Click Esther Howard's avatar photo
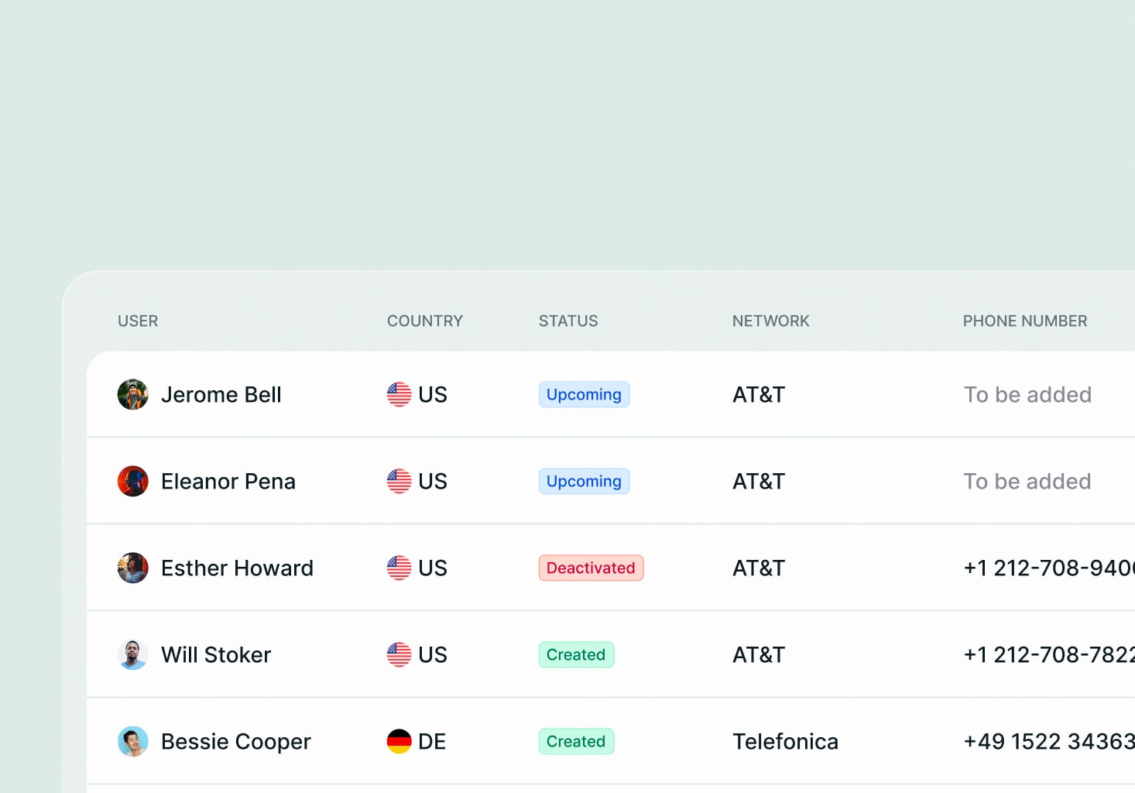This screenshot has width=1135, height=793. point(132,568)
